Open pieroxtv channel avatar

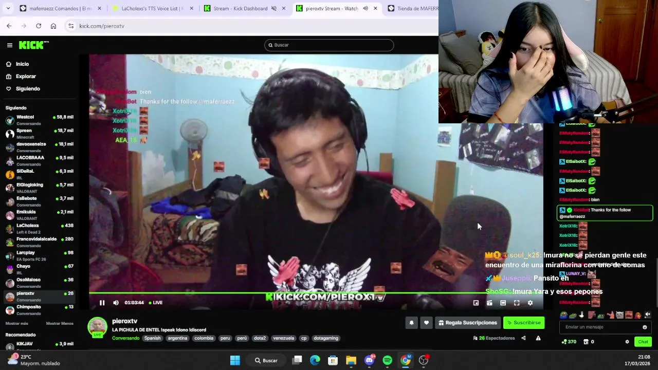coord(97,327)
